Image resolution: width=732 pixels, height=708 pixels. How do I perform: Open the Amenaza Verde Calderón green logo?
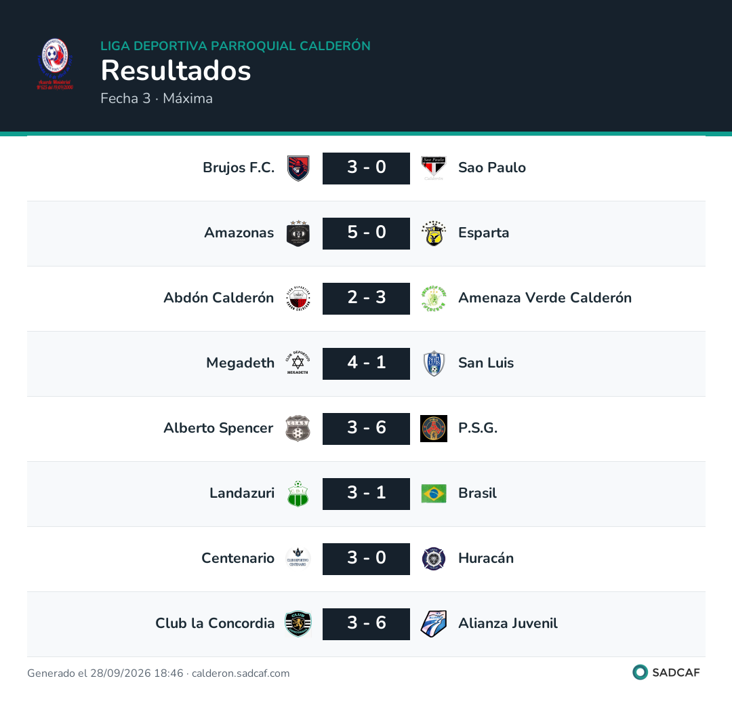pos(434,298)
